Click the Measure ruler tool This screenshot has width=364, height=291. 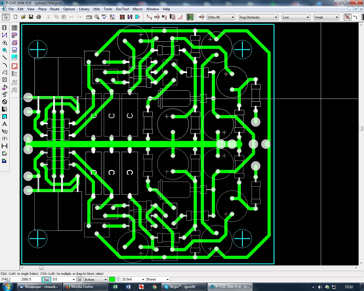coord(89,17)
